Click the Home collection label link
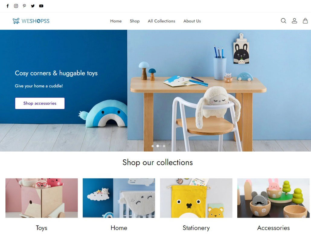 click(119, 228)
